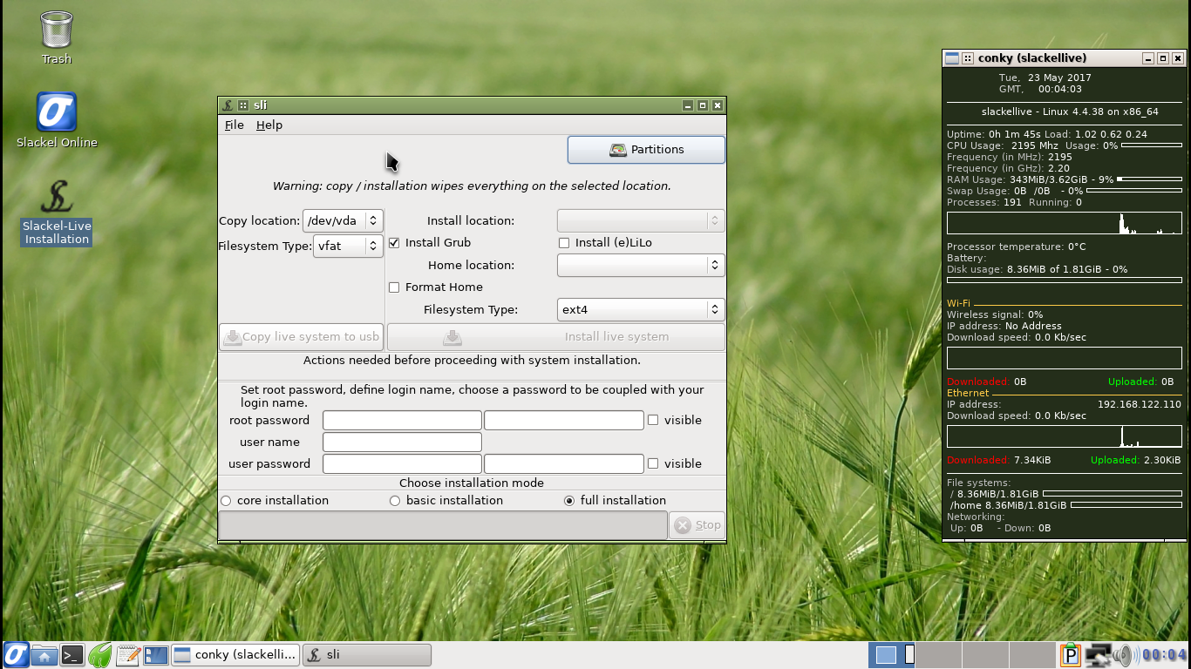The image size is (1191, 669).
Task: Launch the terminal icon in taskbar
Action: coord(72,655)
